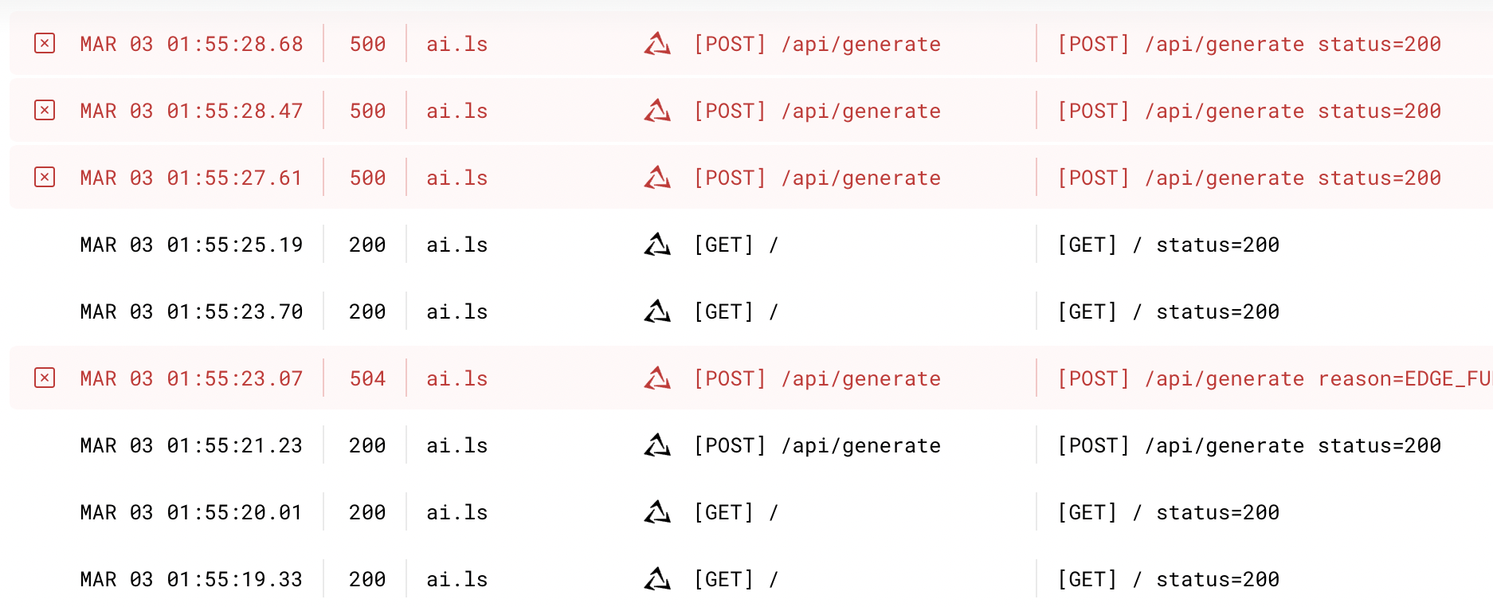
Task: Click error icon on 01:55:28.47 row
Action: click(45, 110)
